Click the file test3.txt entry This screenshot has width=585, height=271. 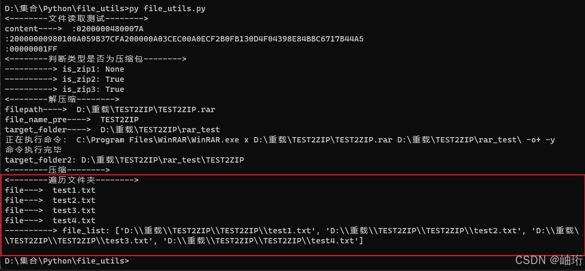(50, 210)
